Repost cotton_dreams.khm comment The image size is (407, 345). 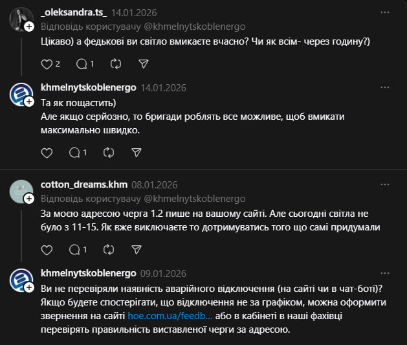(109, 249)
